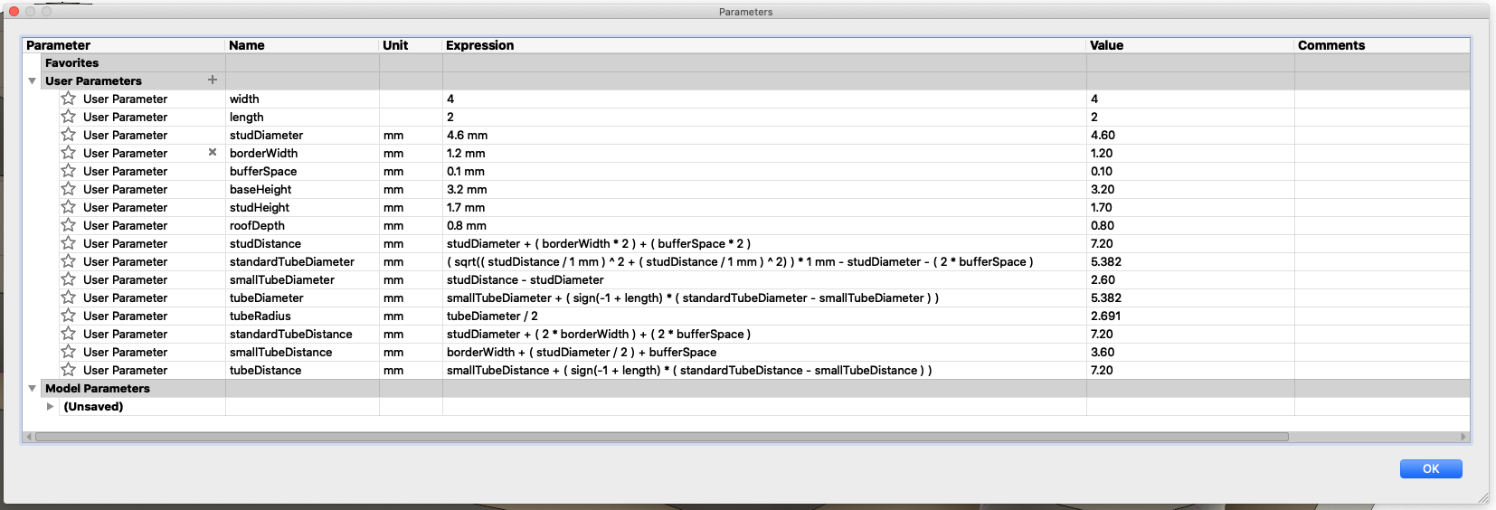Select the 'standardTubeDistance' name cell
Image resolution: width=1496 pixels, height=510 pixels.
click(x=302, y=334)
